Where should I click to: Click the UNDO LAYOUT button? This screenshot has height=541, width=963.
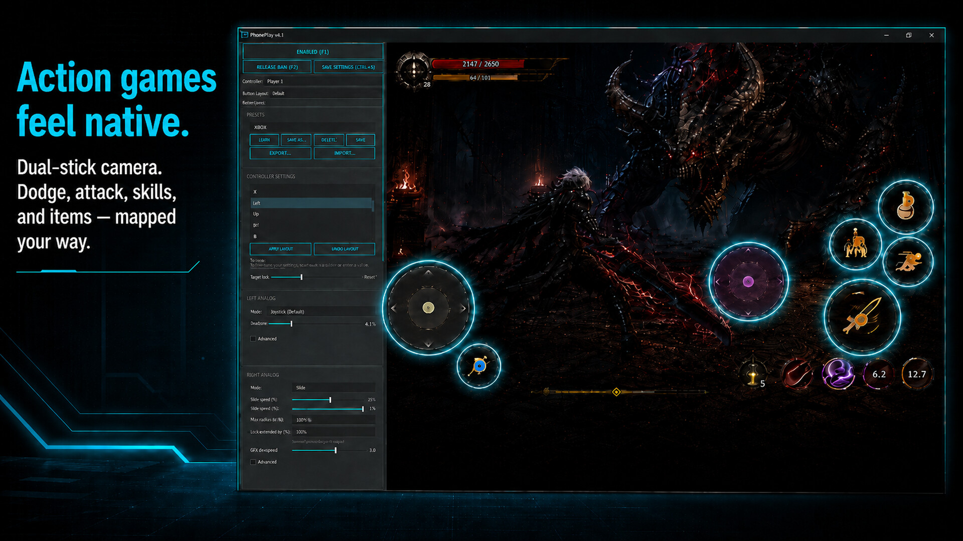pos(345,249)
